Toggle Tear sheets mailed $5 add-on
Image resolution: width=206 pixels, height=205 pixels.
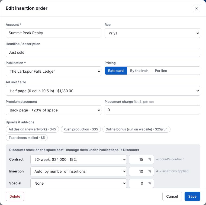pyautogui.click(x=27, y=138)
